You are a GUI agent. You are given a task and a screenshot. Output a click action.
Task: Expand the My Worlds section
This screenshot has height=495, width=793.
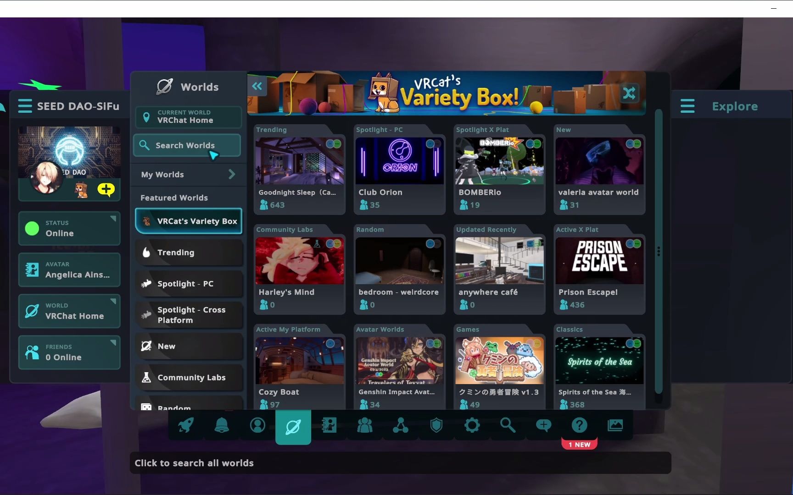[188, 175]
